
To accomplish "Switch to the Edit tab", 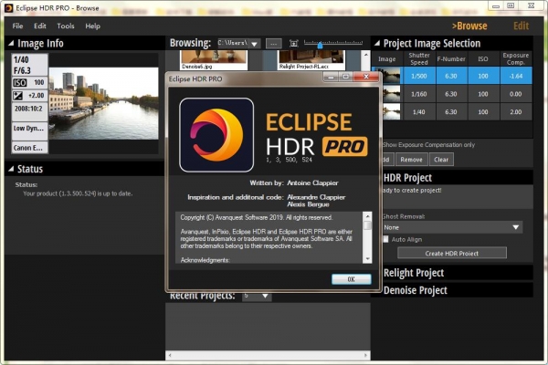I will click(521, 26).
